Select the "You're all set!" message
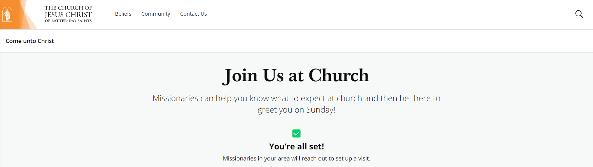Viewport: 593px width, 167px height. coord(296,146)
